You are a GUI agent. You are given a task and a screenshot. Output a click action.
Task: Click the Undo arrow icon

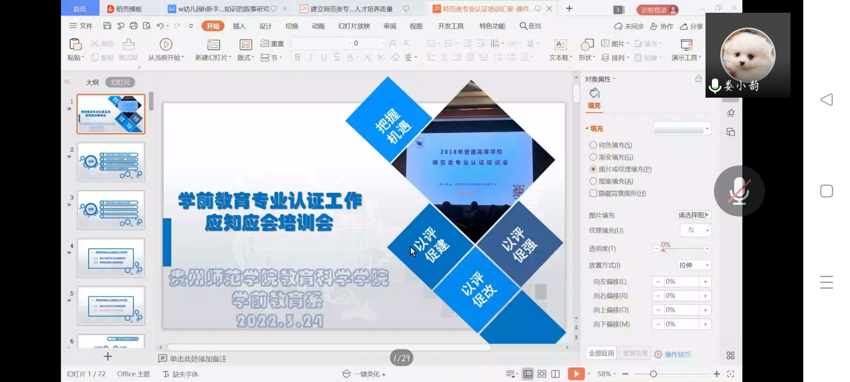pos(160,26)
